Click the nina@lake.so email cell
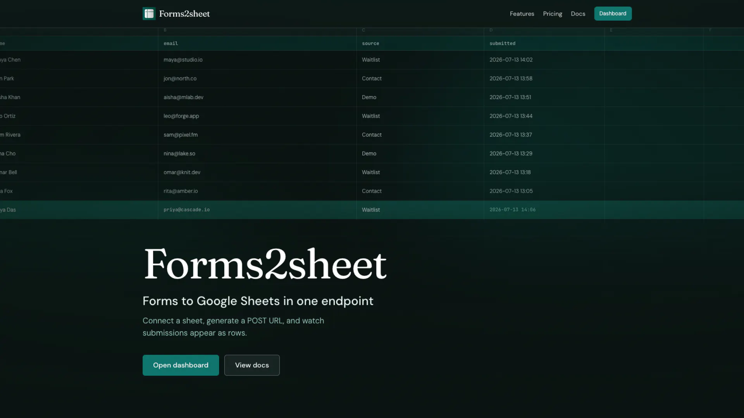 pyautogui.click(x=257, y=154)
